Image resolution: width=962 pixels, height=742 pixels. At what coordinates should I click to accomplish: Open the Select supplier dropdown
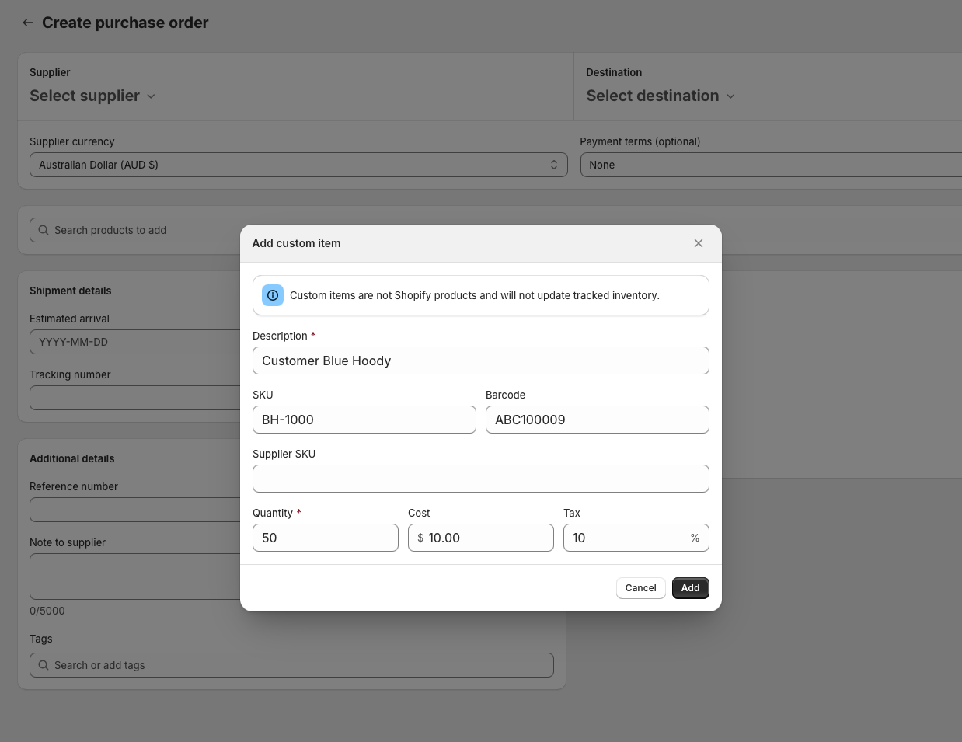(x=92, y=96)
